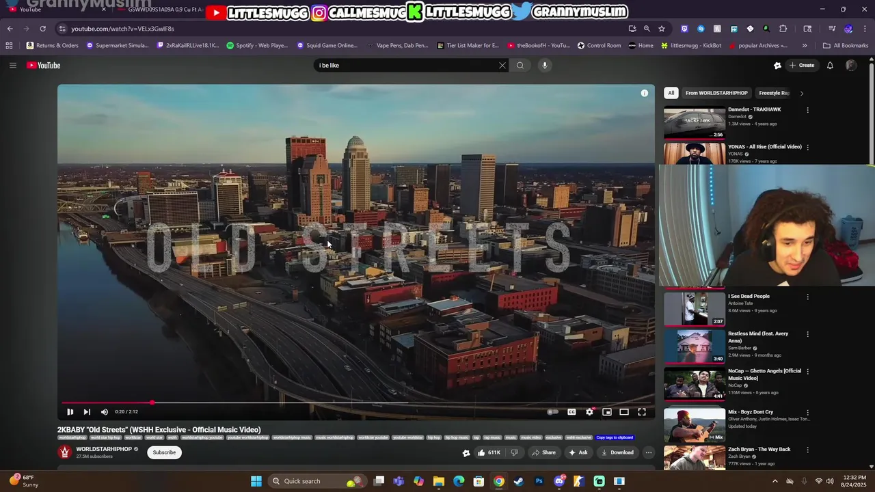Show hidden system tray icons

775,481
